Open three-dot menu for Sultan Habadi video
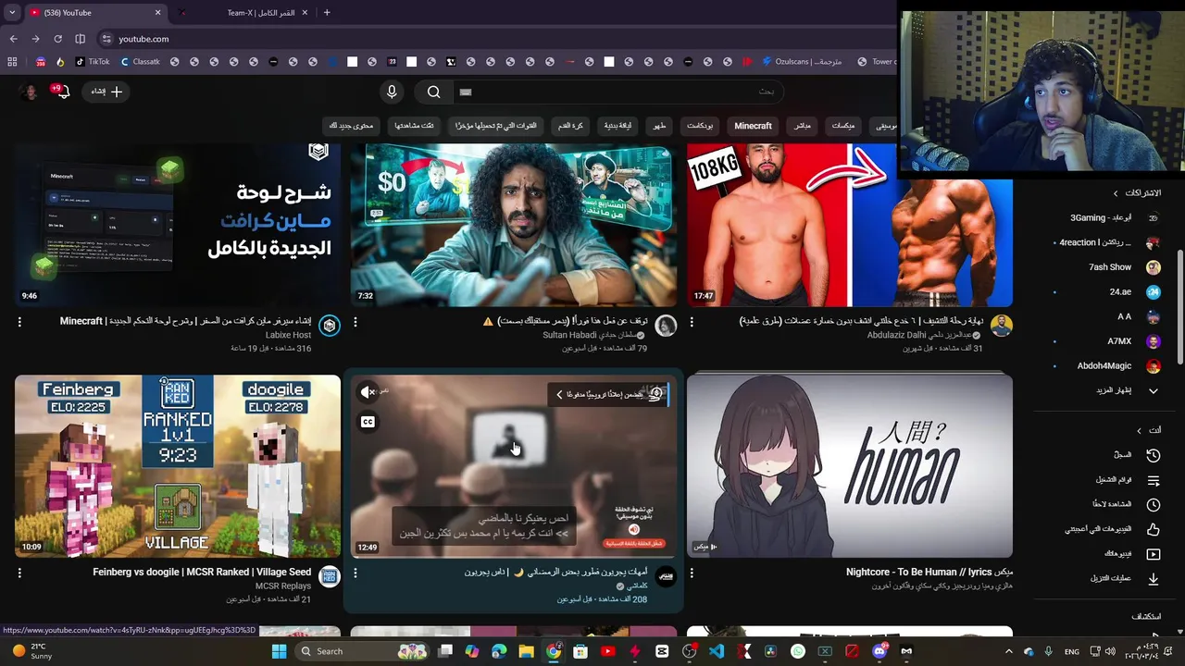 coord(355,322)
